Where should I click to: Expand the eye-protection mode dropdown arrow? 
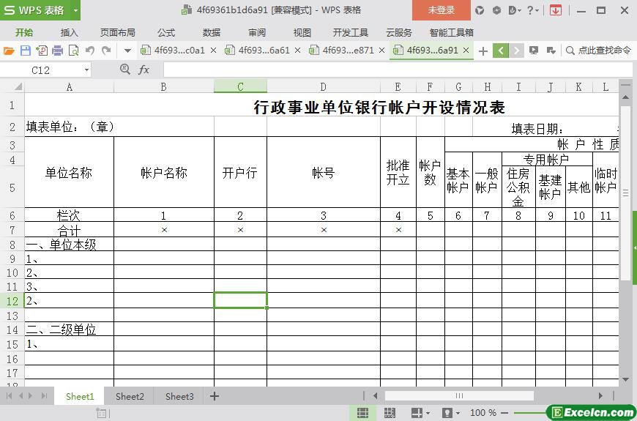coord(458,413)
